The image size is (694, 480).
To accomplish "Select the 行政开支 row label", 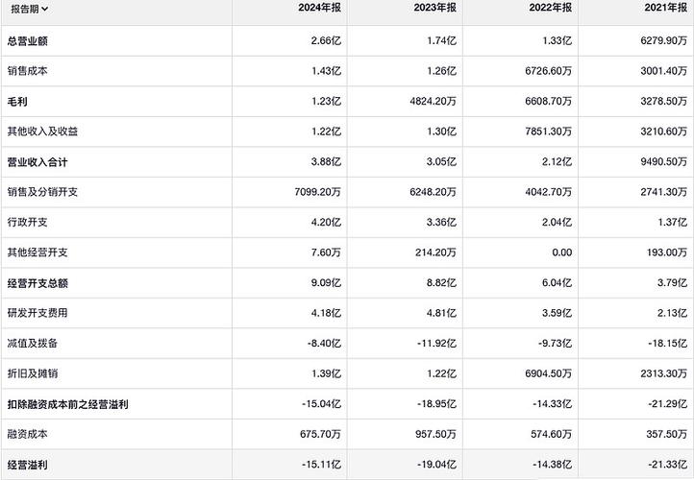I will pyautogui.click(x=28, y=222).
